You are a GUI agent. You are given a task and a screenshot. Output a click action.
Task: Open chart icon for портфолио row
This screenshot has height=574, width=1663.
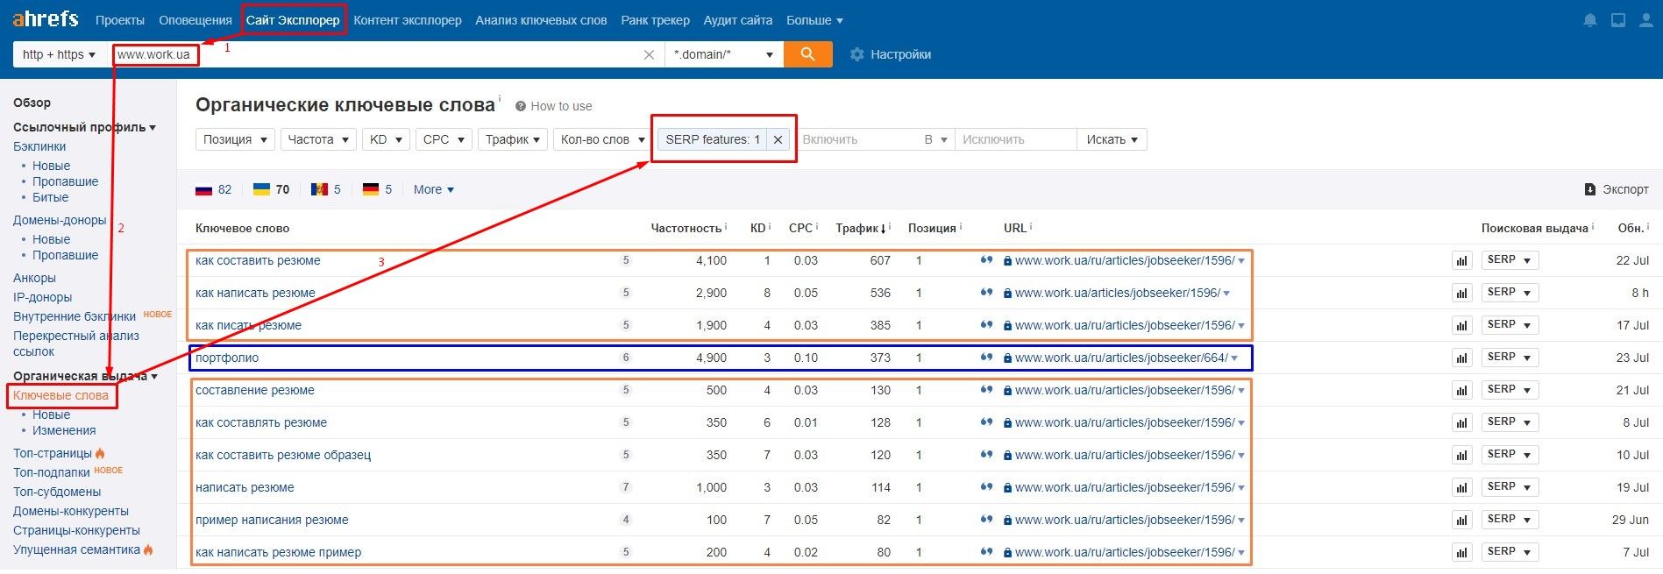click(1461, 358)
